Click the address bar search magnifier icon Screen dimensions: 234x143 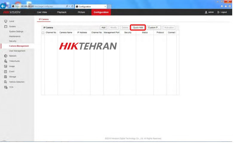click(67, 6)
